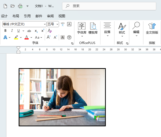Click the 全文排版 full text layout button
161x137 pixels.
point(152,28)
